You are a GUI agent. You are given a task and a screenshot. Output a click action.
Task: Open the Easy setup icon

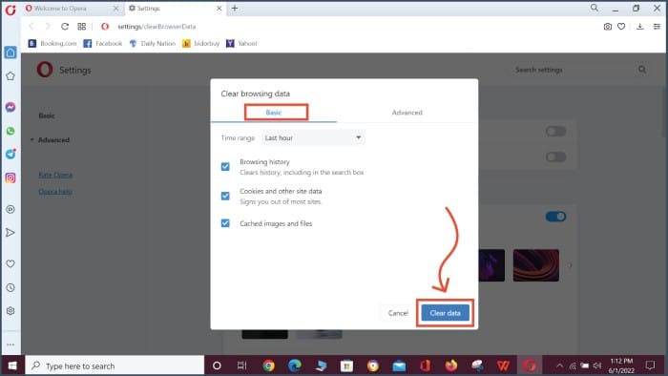pos(657,27)
